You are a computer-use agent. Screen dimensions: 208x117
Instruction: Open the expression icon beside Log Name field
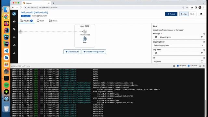pos(156,53)
